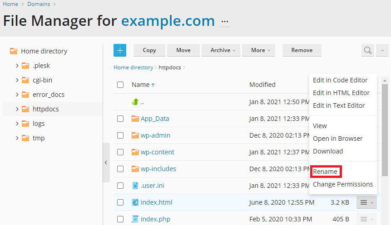
Task: Toggle the select-all checkbox in the header
Action: click(x=120, y=85)
